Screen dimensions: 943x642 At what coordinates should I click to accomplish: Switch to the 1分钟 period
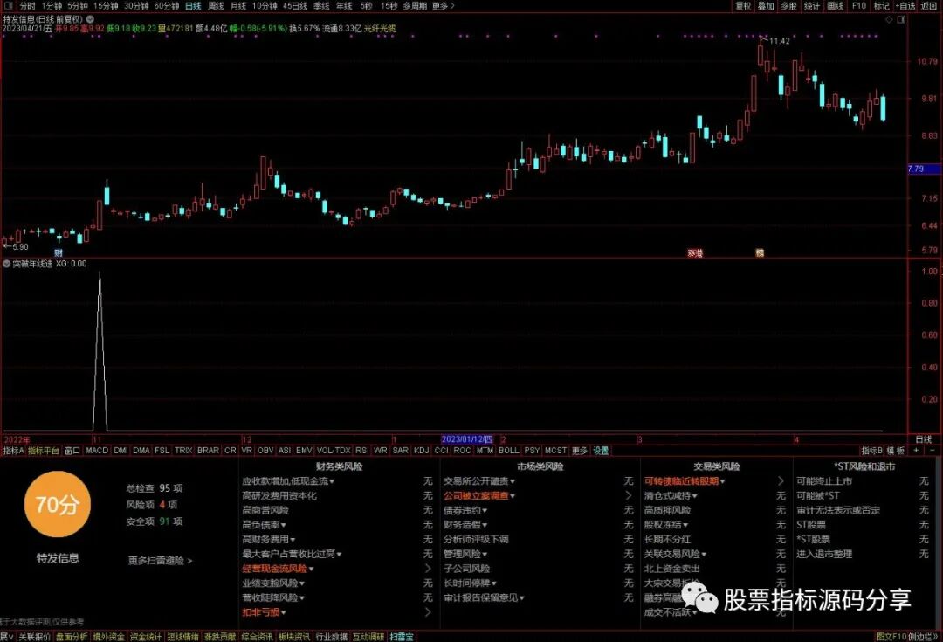point(52,5)
